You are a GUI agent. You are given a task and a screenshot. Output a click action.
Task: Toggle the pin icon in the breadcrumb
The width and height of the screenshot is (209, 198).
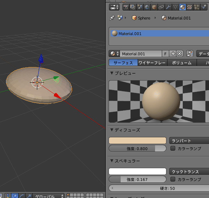tap(112, 18)
